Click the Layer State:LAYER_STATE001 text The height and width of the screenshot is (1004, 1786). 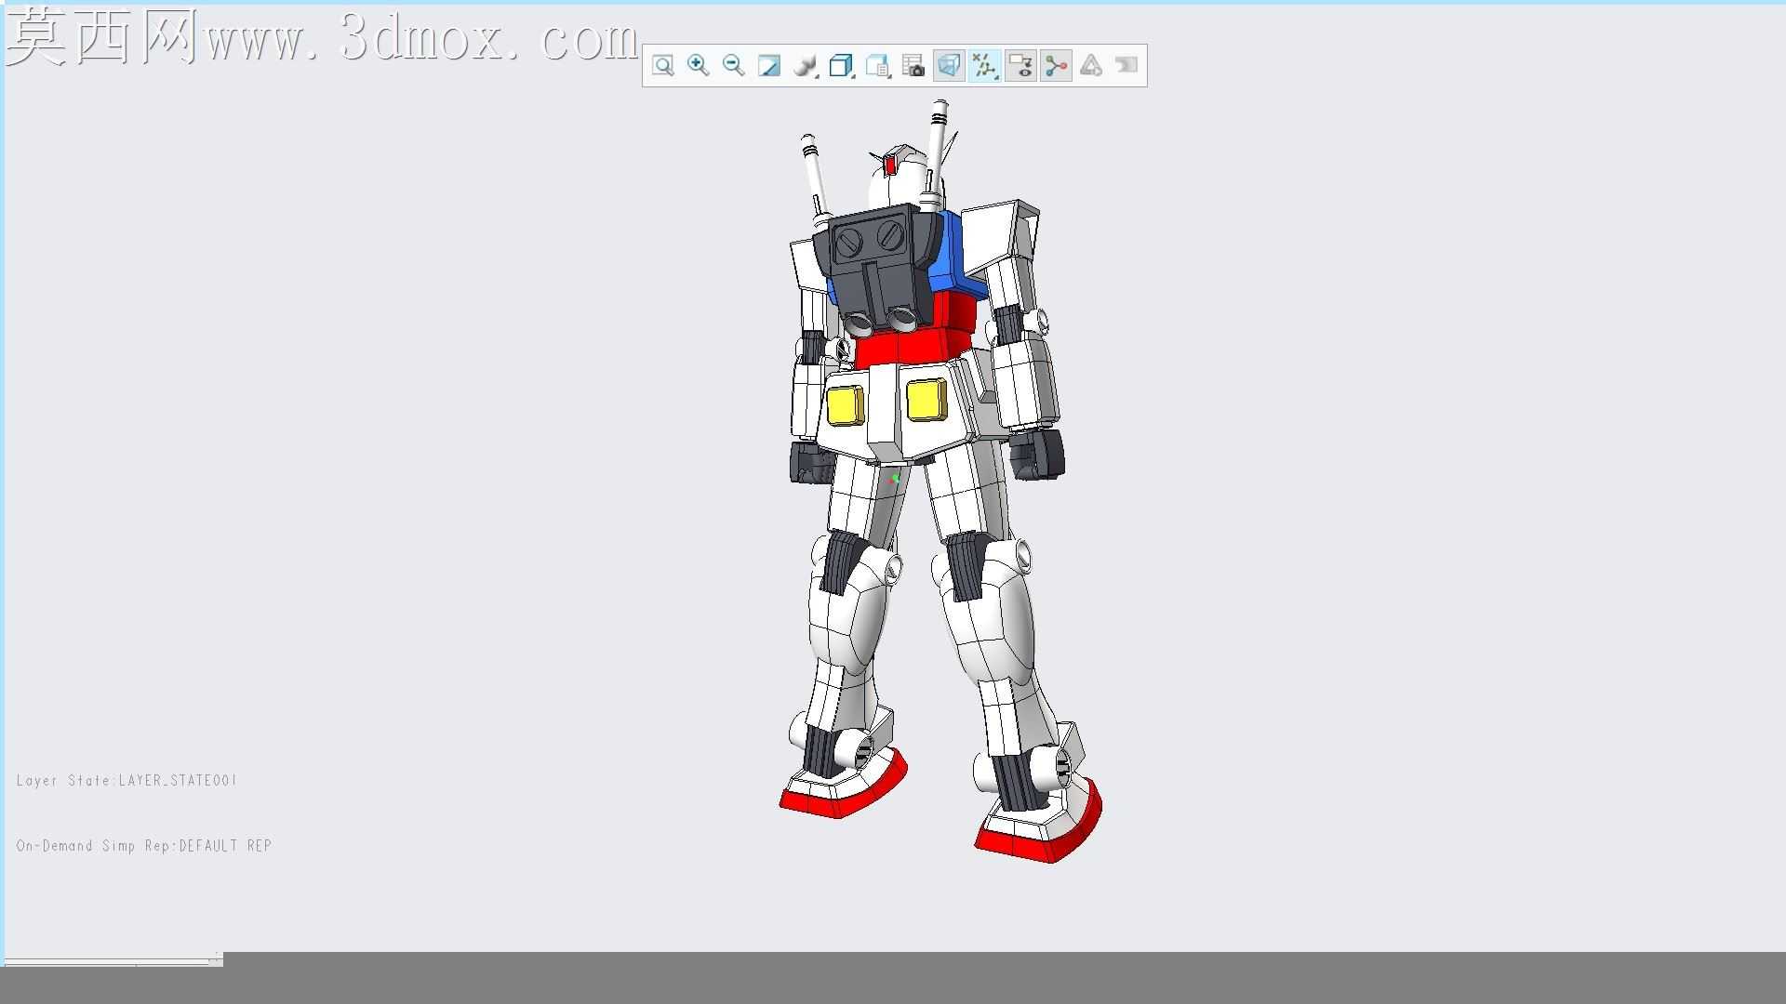pyautogui.click(x=127, y=780)
